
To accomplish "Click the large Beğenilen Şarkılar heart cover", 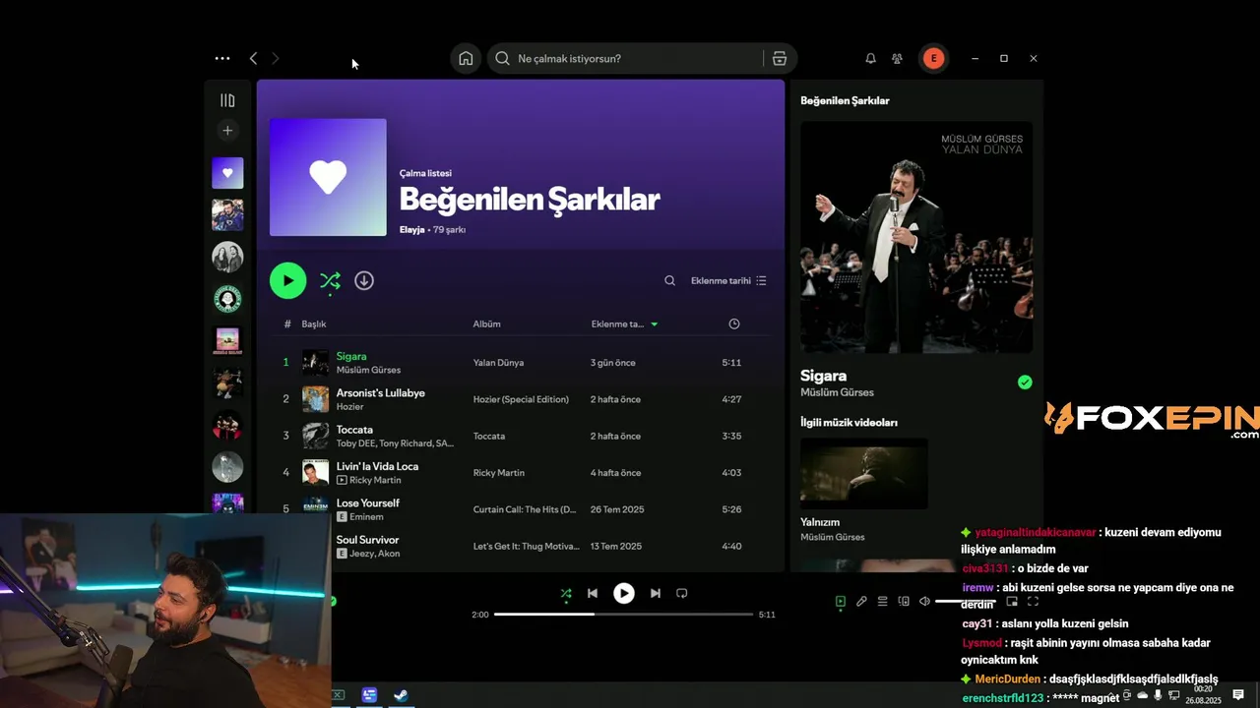I will [x=328, y=177].
